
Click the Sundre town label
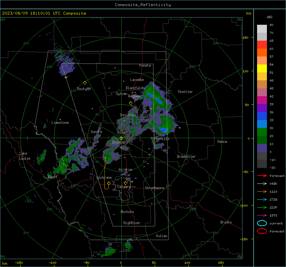96,132
